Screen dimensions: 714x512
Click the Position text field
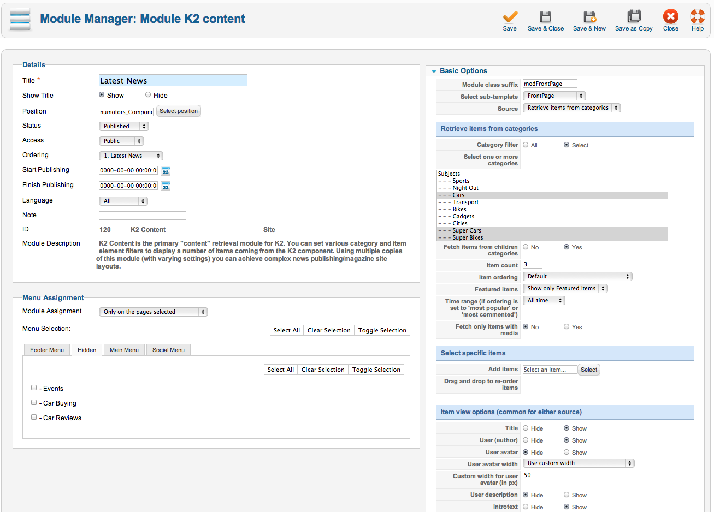[x=126, y=112]
